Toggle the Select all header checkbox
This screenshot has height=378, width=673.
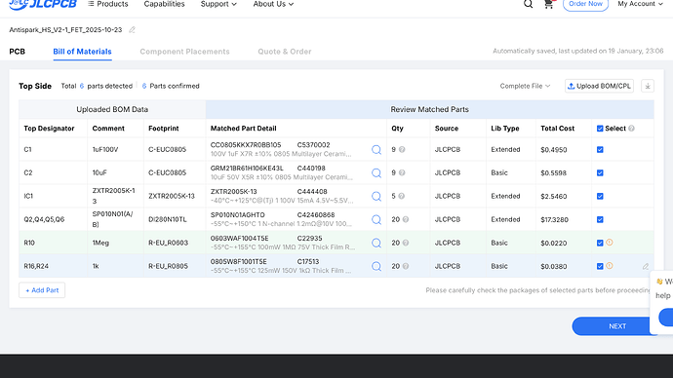pos(600,129)
